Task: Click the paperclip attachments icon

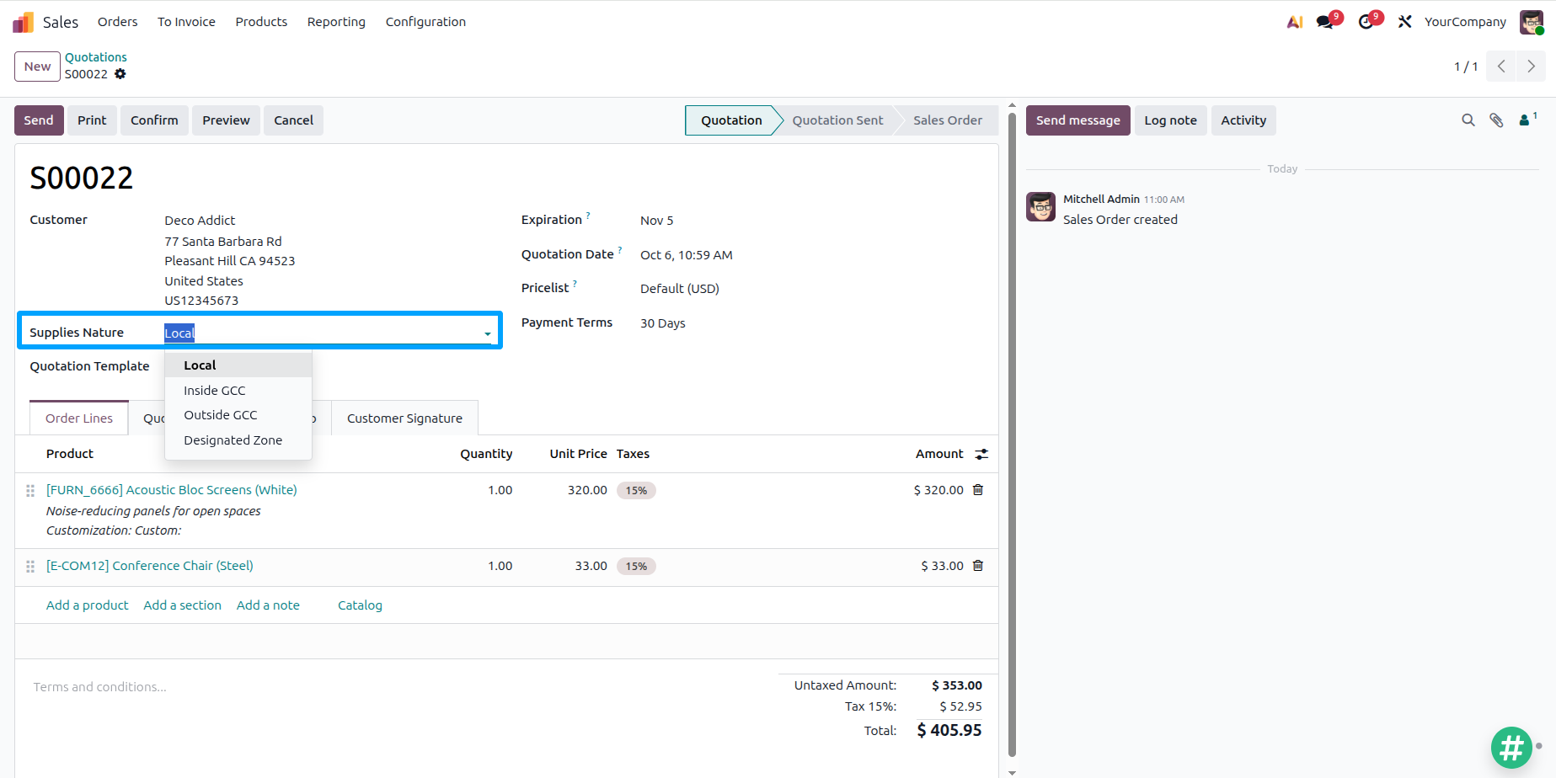Action: [x=1496, y=120]
